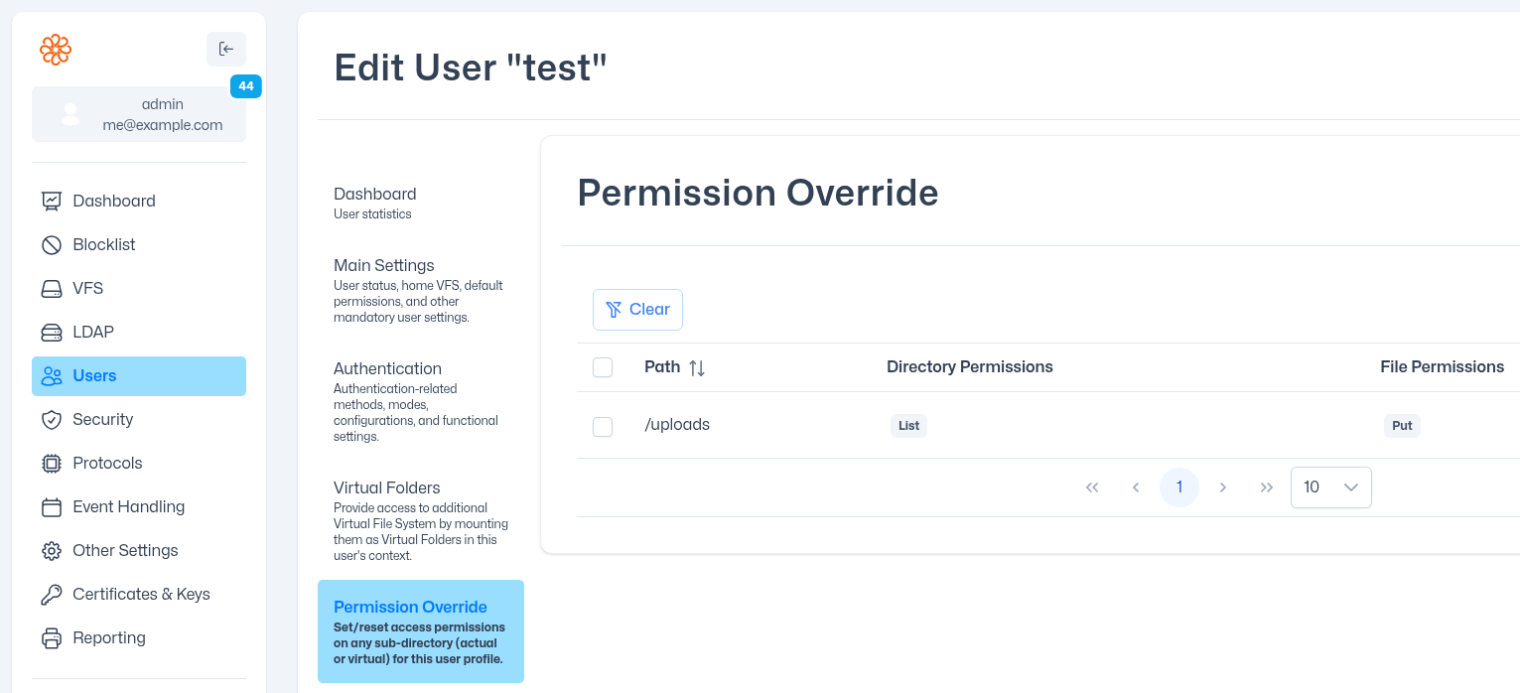The image size is (1520, 693).
Task: Switch to the Main Settings section
Action: click(x=384, y=265)
